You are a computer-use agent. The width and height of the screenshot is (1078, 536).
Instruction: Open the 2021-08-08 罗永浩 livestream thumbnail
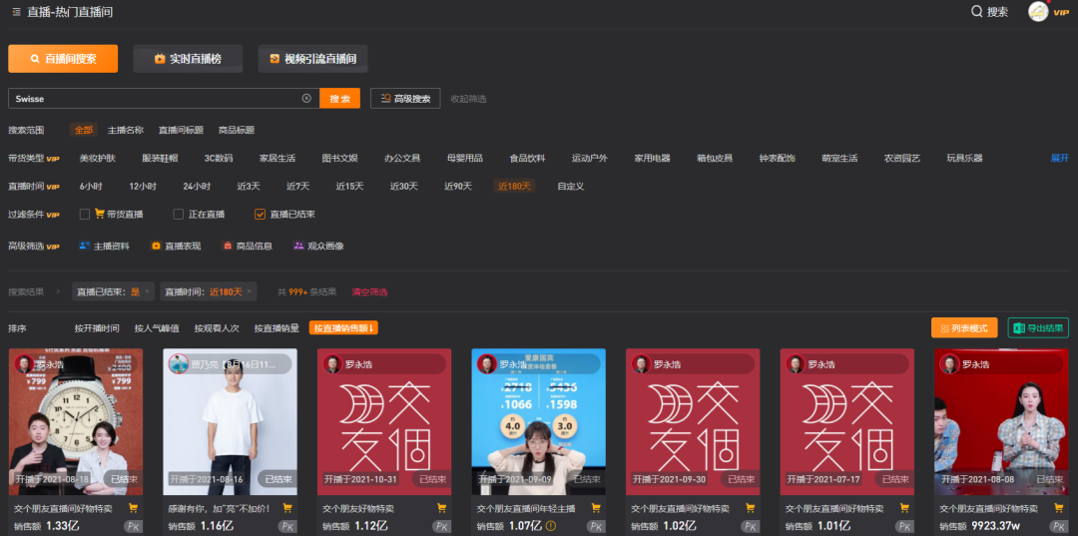1002,422
